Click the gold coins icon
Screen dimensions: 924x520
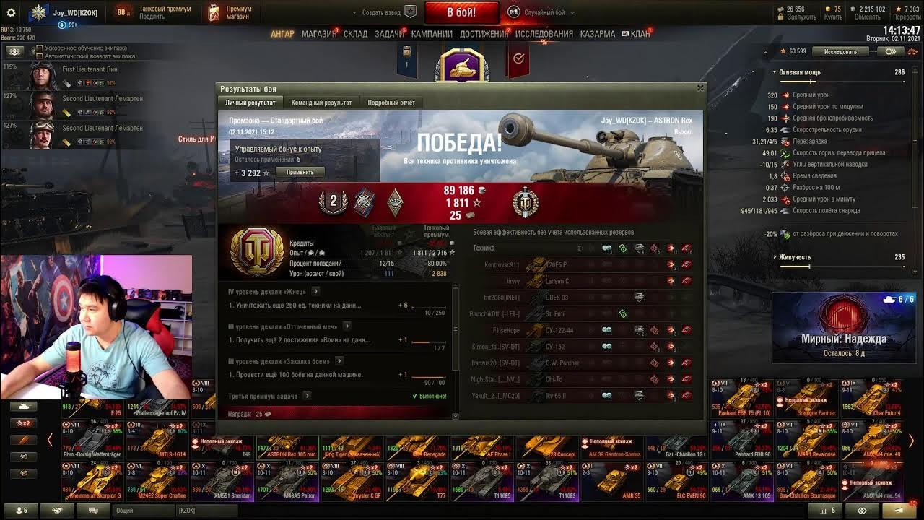(829, 9)
